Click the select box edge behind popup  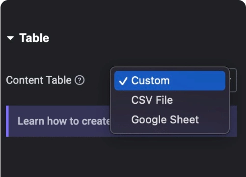point(233,80)
